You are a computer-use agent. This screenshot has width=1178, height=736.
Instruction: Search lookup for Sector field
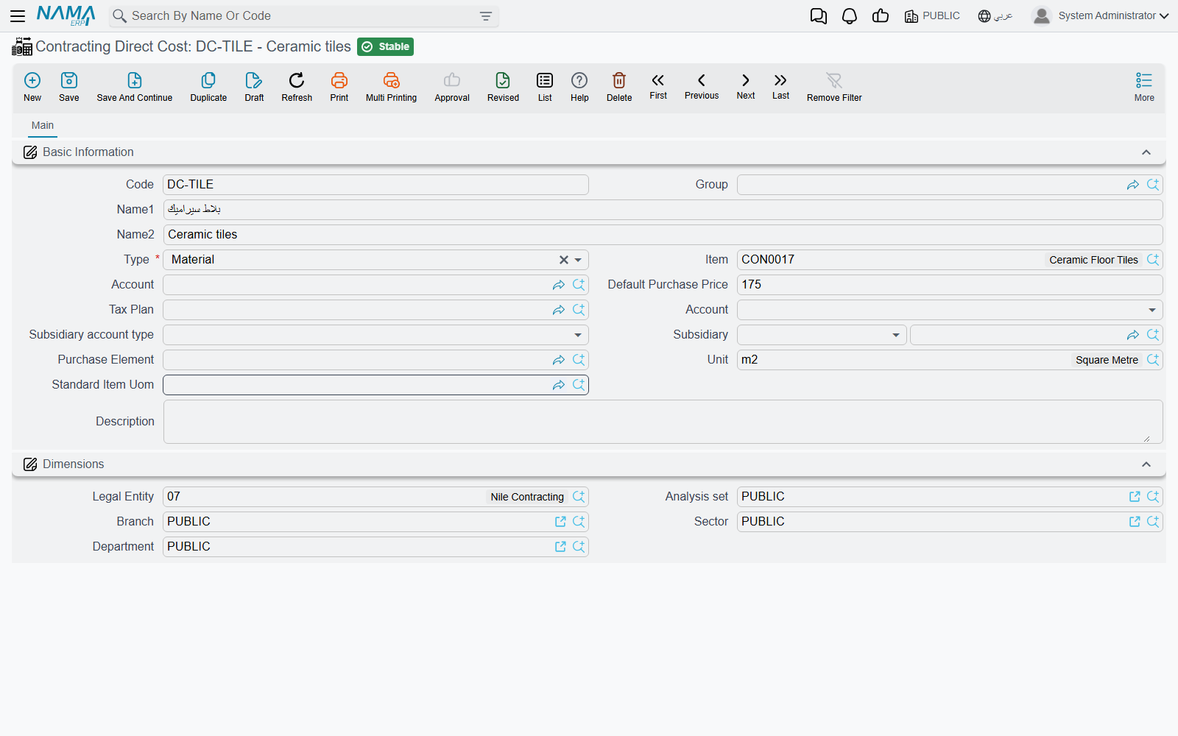pyautogui.click(x=1153, y=522)
